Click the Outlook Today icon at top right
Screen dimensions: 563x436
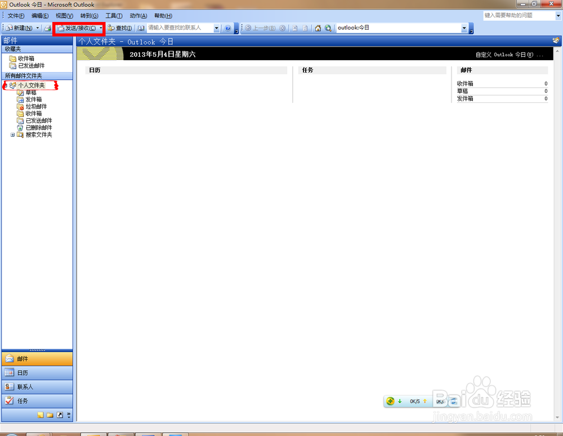(556, 41)
